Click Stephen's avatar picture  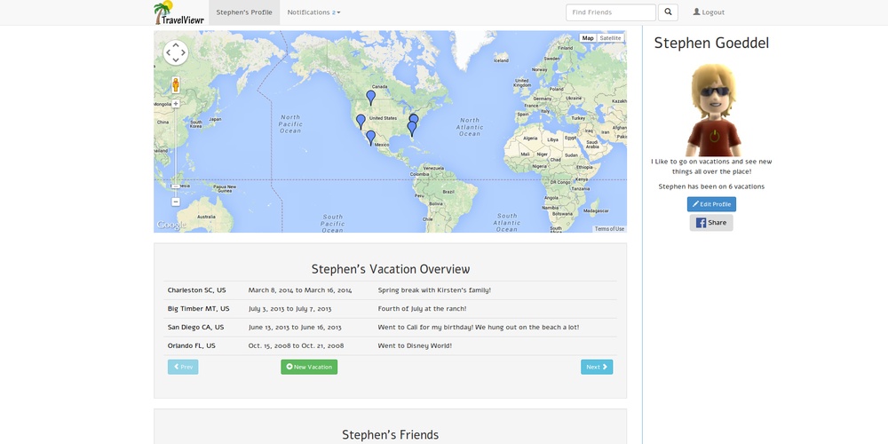click(712, 109)
